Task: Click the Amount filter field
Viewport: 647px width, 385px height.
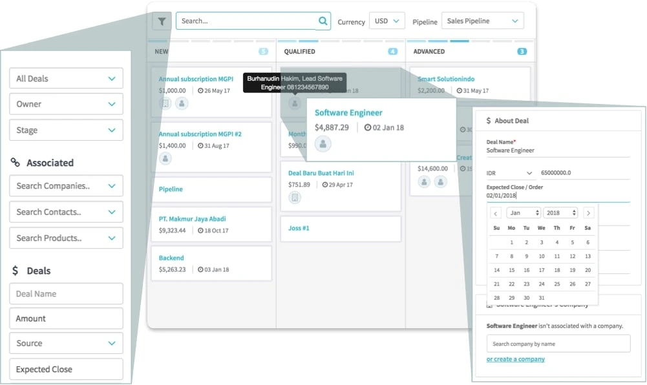Action: (66, 318)
